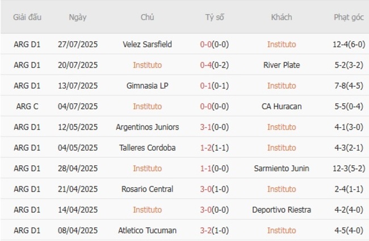The height and width of the screenshot is (241, 369).
Task: Select Sarmiento Junin away team
Action: click(282, 168)
